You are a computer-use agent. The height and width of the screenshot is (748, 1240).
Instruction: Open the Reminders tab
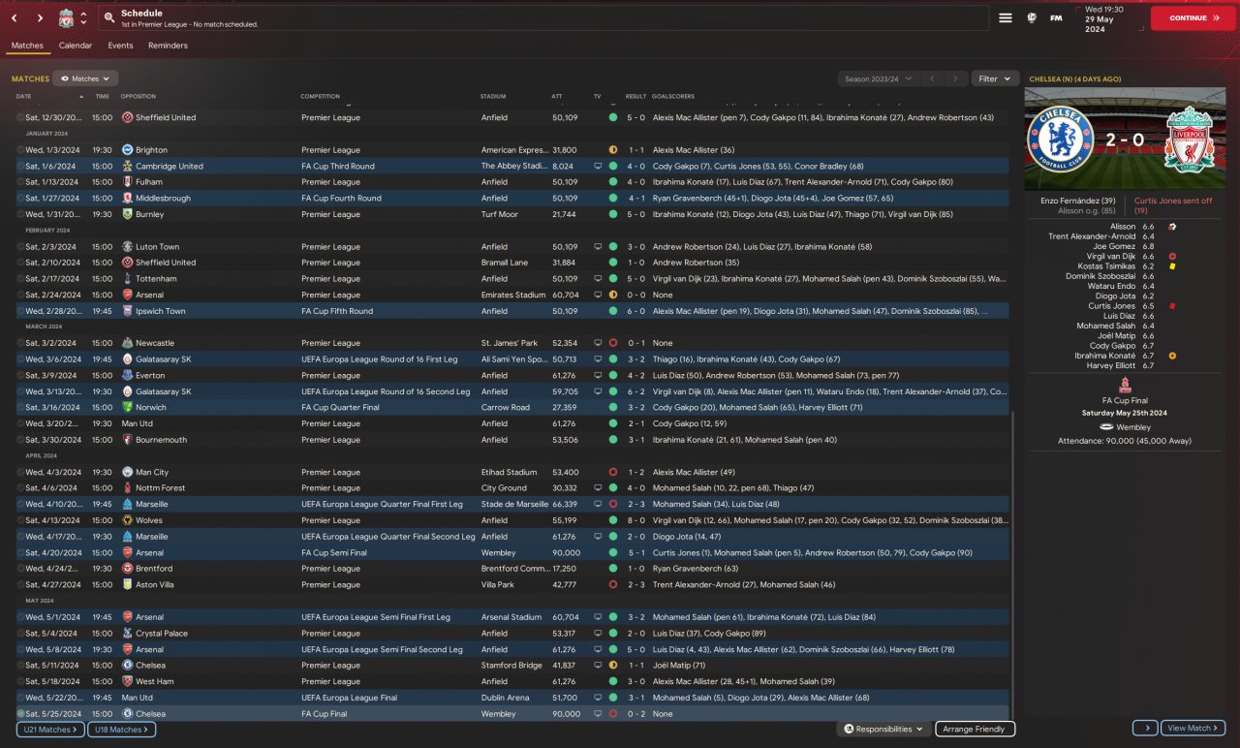pos(168,46)
